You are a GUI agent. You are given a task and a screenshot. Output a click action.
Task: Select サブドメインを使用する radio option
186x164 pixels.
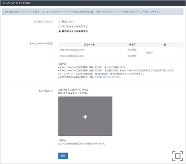(x=60, y=26)
